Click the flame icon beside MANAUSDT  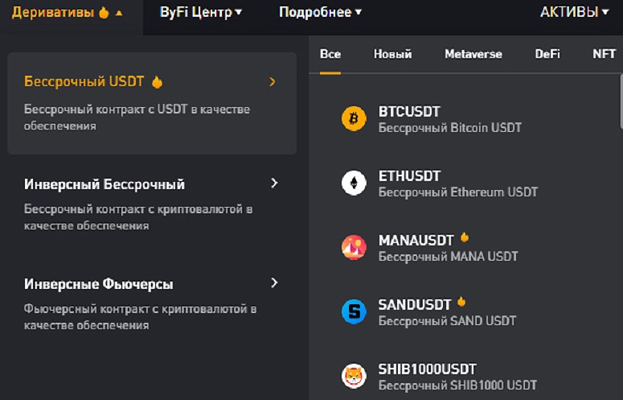click(464, 238)
